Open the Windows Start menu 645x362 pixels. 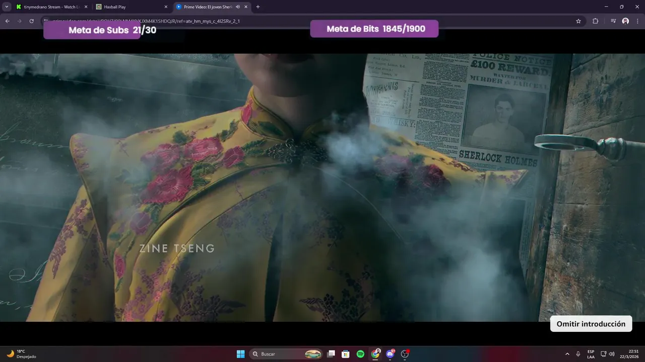[x=240, y=354]
